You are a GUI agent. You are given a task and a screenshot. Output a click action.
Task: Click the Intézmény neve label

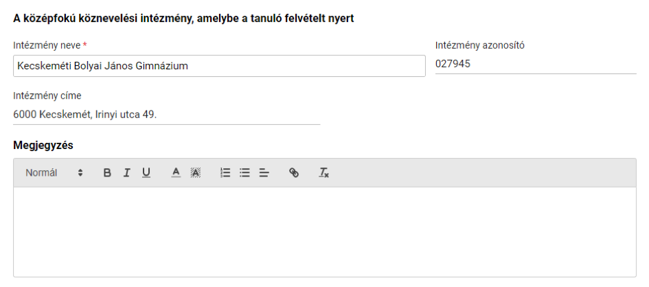pos(47,45)
